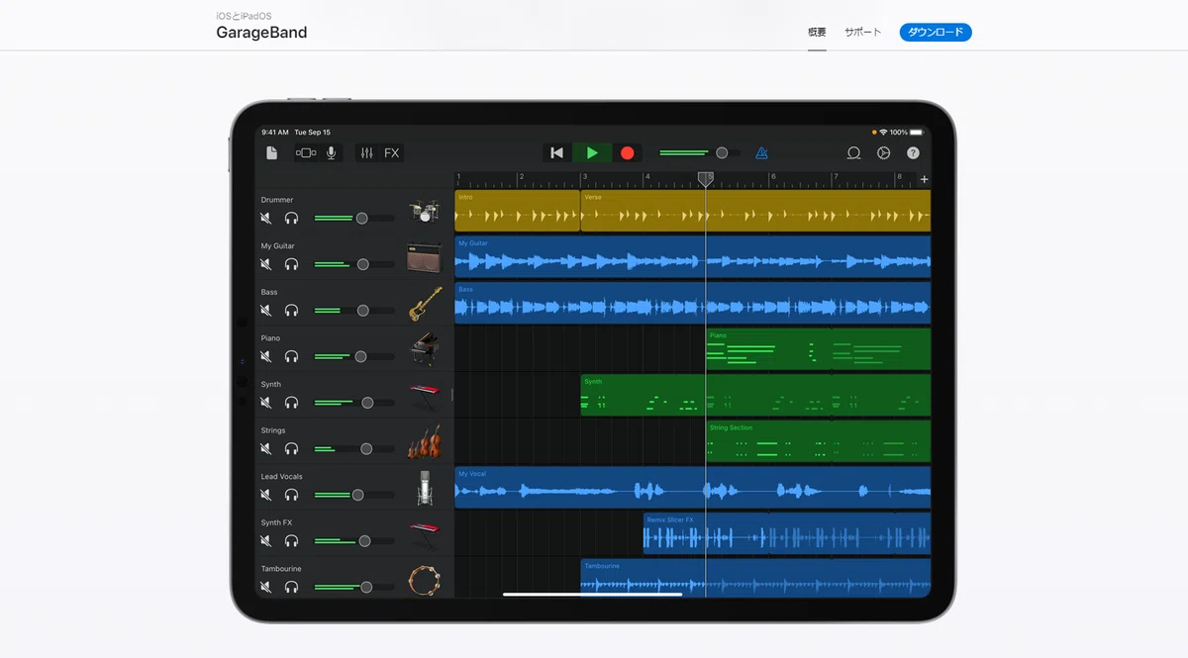Mute the Lead Vocals track
Image resolution: width=1188 pixels, height=658 pixels.
[x=266, y=495]
